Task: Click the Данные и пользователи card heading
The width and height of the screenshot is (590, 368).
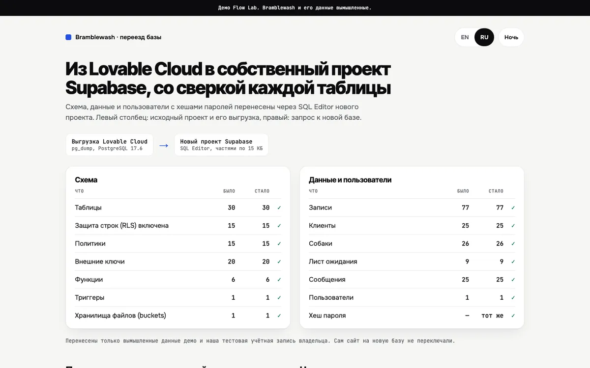Action: (x=350, y=180)
